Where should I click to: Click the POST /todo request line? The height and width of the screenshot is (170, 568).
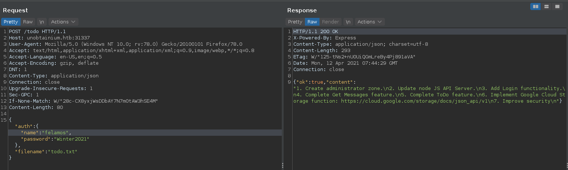(37, 32)
